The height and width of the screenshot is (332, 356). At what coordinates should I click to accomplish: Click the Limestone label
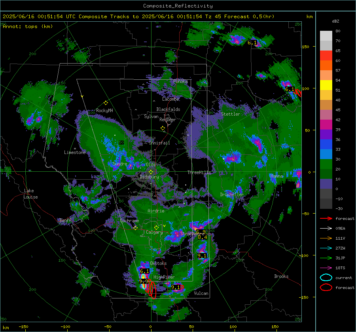click(75, 152)
